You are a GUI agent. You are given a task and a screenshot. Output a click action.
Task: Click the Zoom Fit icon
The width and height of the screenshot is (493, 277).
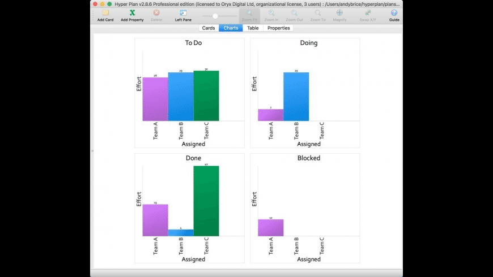coord(249,13)
